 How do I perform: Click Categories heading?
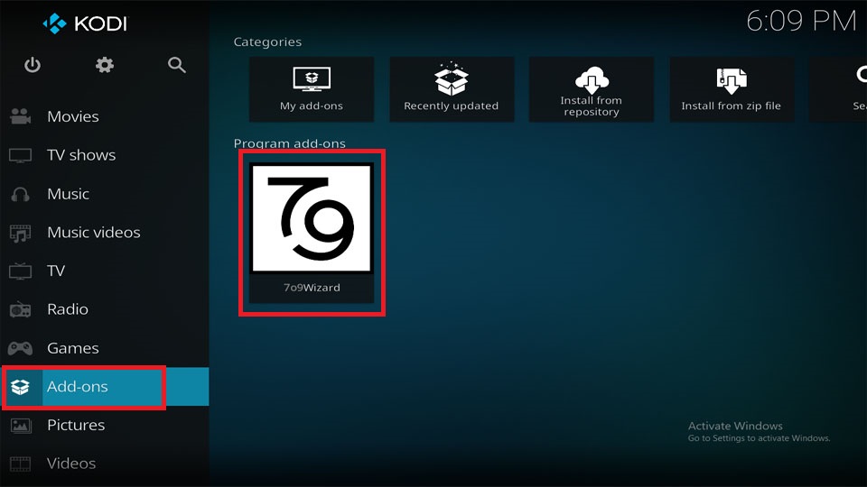pos(267,42)
